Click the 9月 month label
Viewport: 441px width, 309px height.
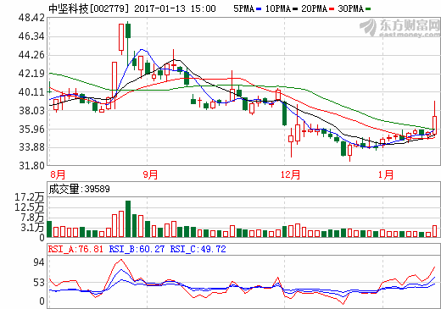[150, 174]
